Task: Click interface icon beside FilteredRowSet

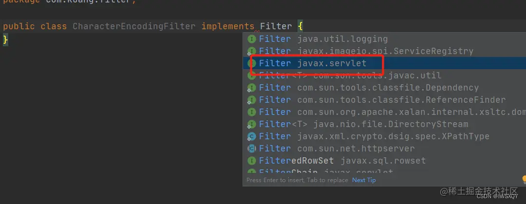Action: click(x=252, y=161)
